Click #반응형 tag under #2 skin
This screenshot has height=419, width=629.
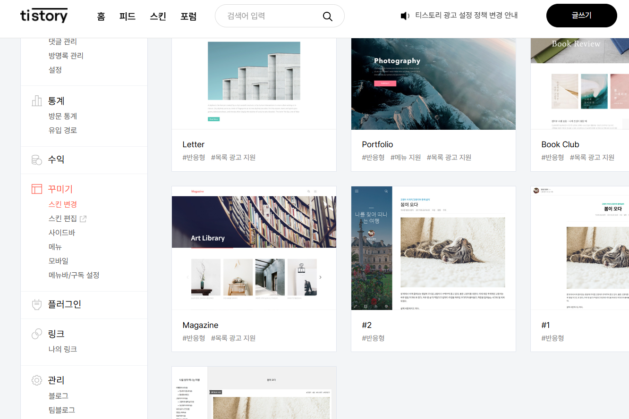pos(373,338)
